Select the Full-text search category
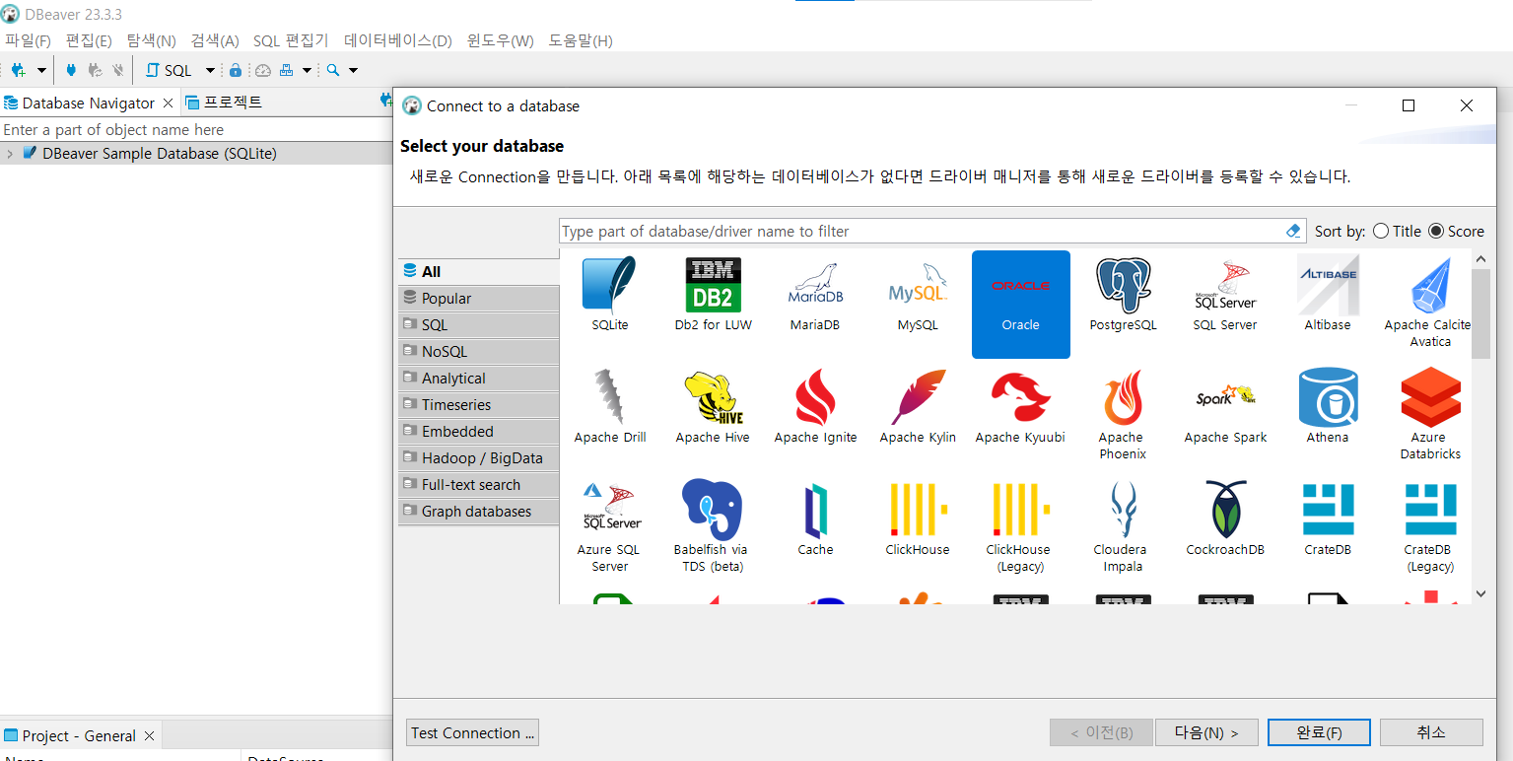Image resolution: width=1513 pixels, height=761 pixels. pos(479,484)
